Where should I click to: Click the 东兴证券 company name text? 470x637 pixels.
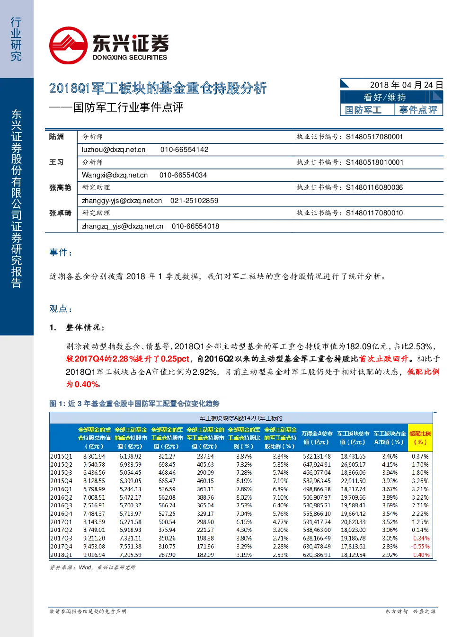[131, 44]
